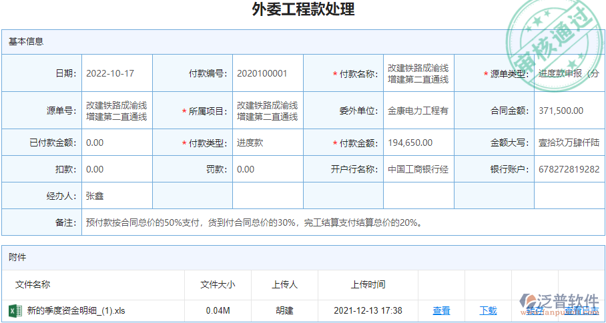The image size is (606, 323).
Task: Click the Excel file icon for 新的季度资金明细
Action: coord(15,310)
